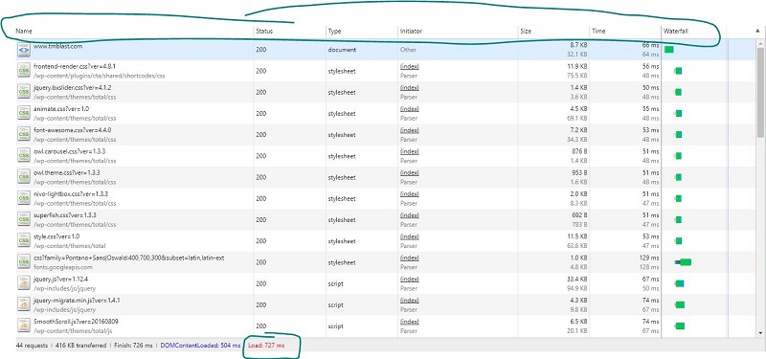Open the (index) initiator link for frontend-render.css
The height and width of the screenshot is (359, 766).
pos(410,66)
